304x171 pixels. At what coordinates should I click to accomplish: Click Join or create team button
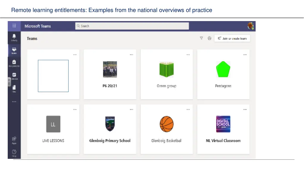coord(232,38)
